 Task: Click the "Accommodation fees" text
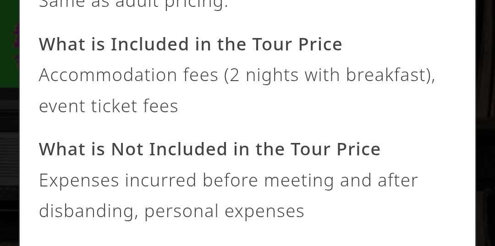(x=128, y=75)
